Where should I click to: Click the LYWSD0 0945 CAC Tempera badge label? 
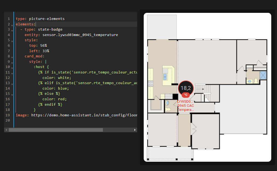pyautogui.click(x=186, y=106)
